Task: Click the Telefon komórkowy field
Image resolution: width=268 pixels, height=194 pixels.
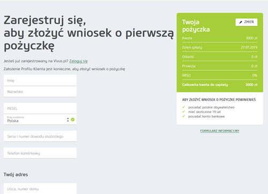Action: [40, 153]
